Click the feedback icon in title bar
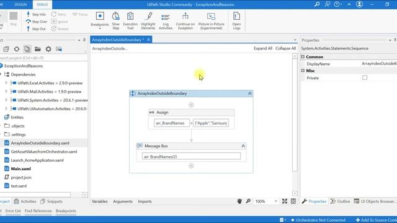The height and width of the screenshot is (223, 397). tap(328, 4)
